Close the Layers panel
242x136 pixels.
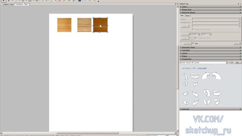point(240,53)
